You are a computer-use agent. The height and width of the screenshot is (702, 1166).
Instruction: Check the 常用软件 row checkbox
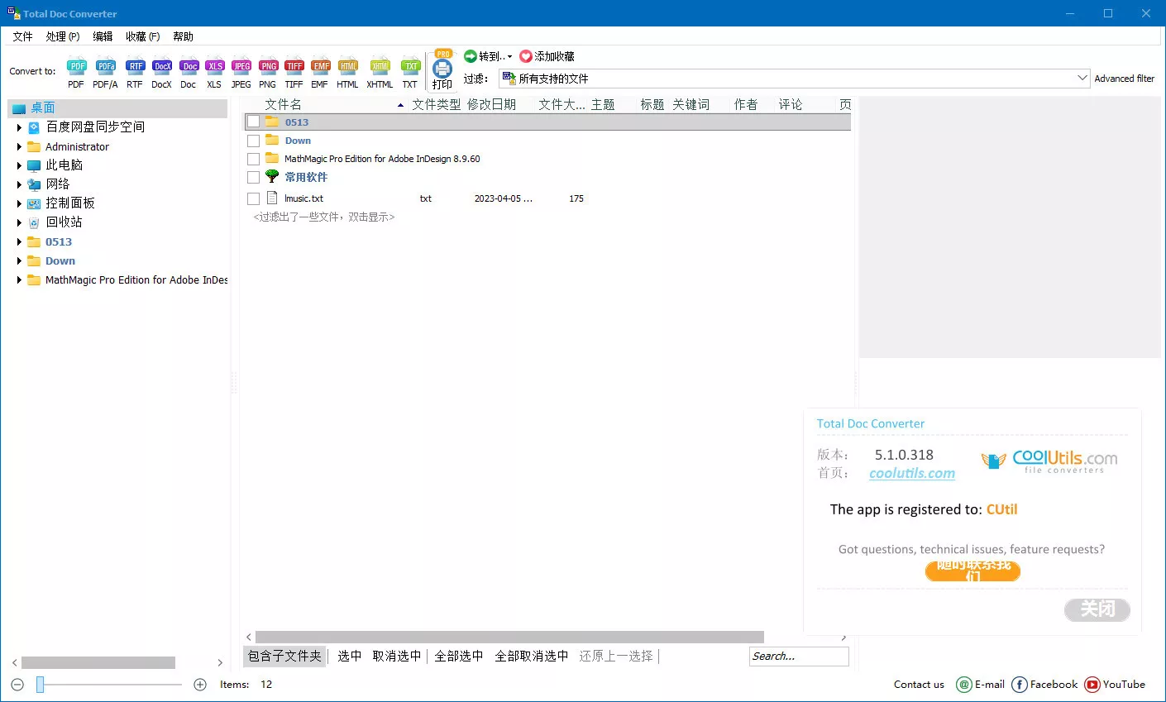[x=254, y=177]
